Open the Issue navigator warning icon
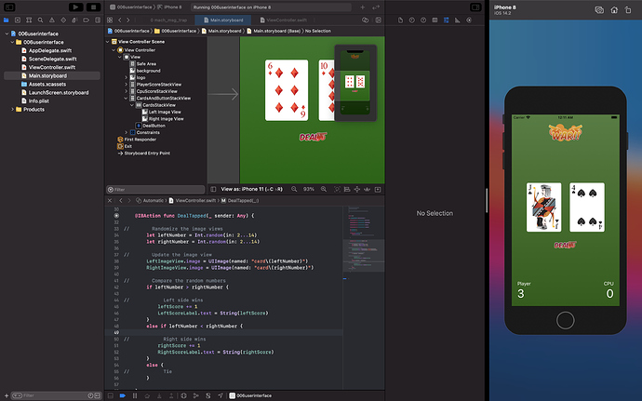This screenshot has height=401, width=642. [x=51, y=20]
